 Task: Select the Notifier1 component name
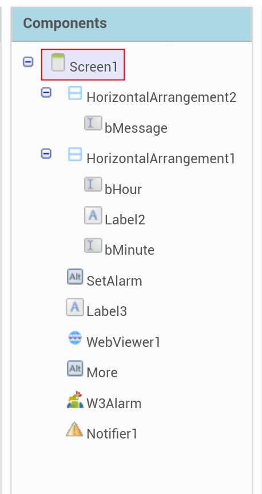[112, 434]
